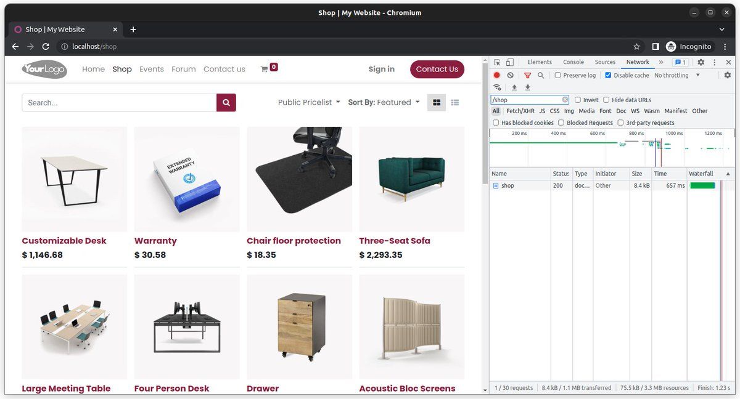Expand the Public Pricelist dropdown
This screenshot has width=740, height=399.
point(309,102)
